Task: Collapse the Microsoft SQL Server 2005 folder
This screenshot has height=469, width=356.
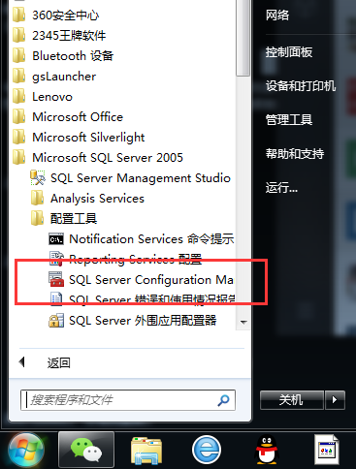Action: [x=98, y=158]
